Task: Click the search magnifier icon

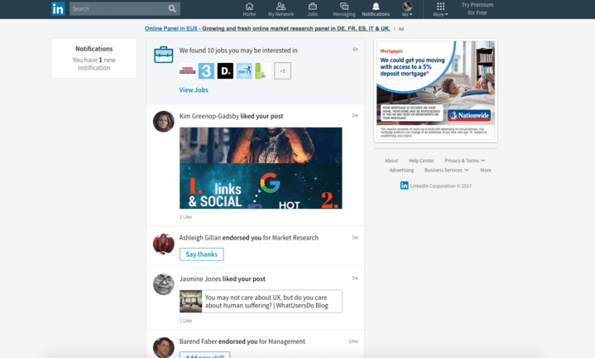Action: 172,9
